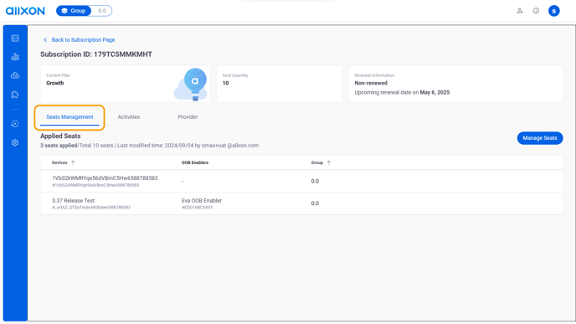Click the Manage Seats button
The image size is (576, 324).
pos(540,138)
